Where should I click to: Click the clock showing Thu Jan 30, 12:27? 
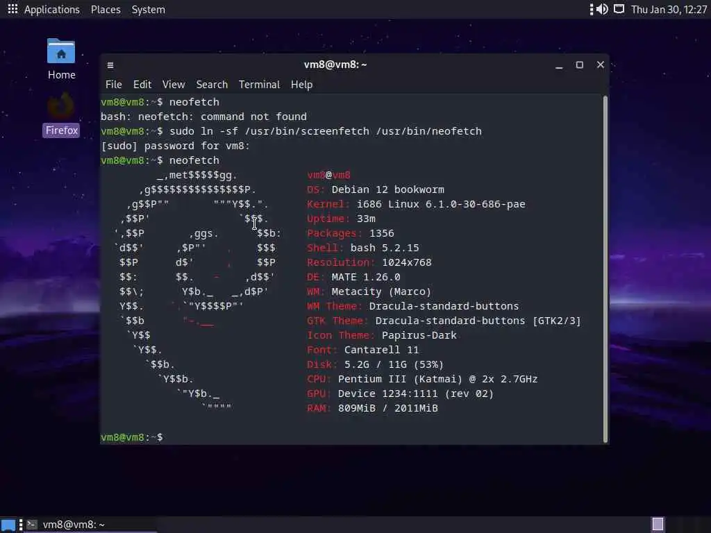tap(669, 10)
